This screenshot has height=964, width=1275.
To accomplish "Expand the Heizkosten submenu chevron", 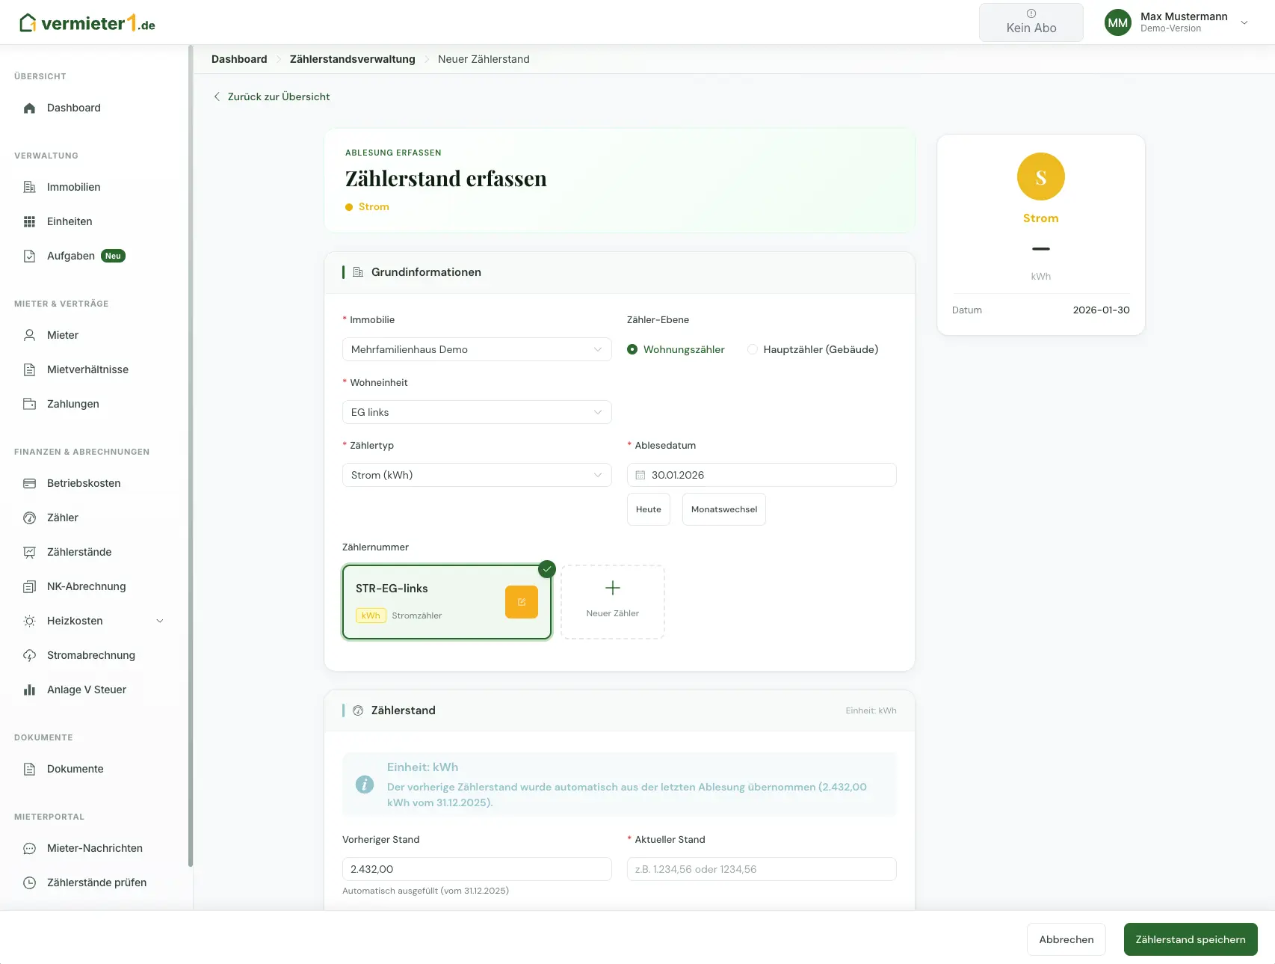I will pos(159,621).
